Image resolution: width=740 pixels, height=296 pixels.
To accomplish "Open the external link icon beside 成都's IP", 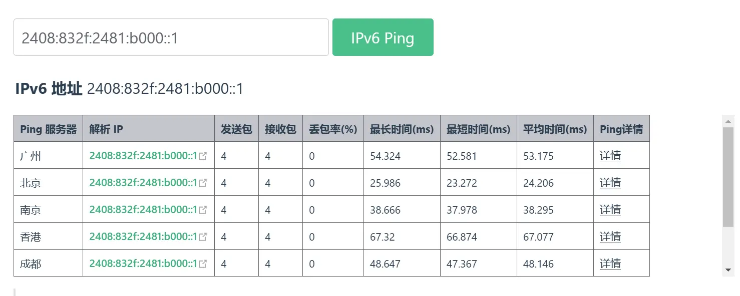I will [x=203, y=263].
